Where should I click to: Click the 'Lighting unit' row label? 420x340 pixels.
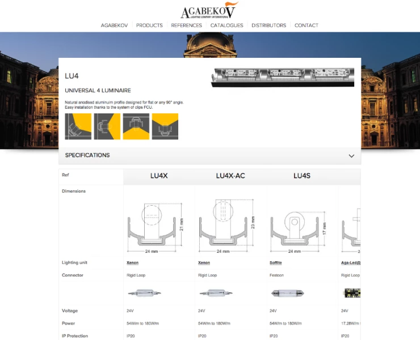[x=74, y=263]
